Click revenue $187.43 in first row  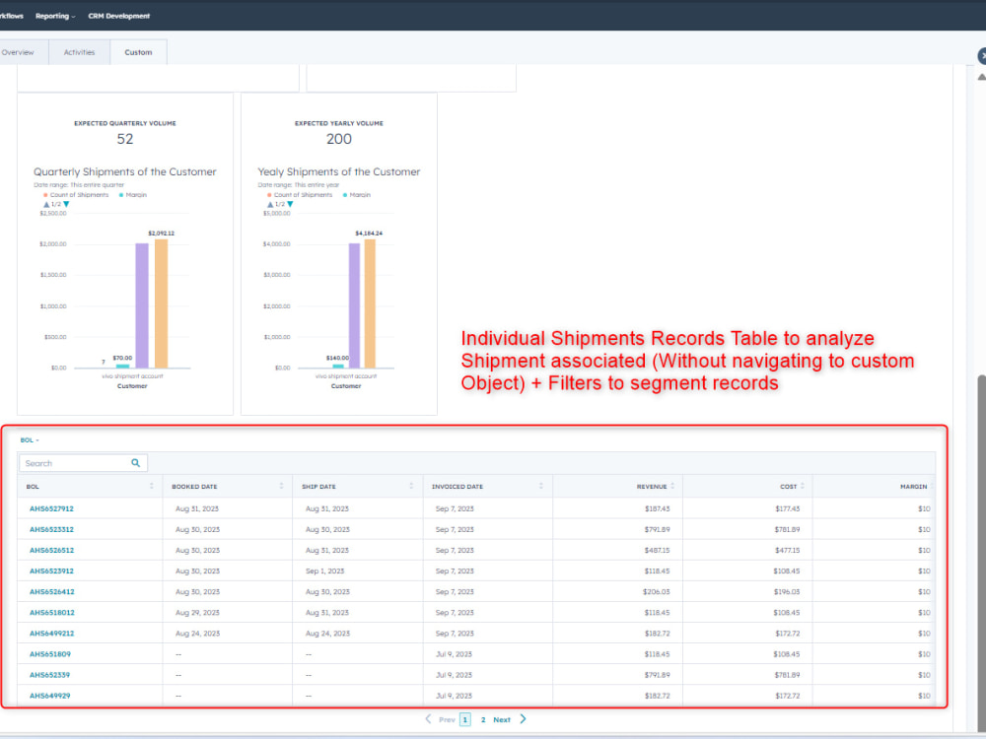point(657,508)
